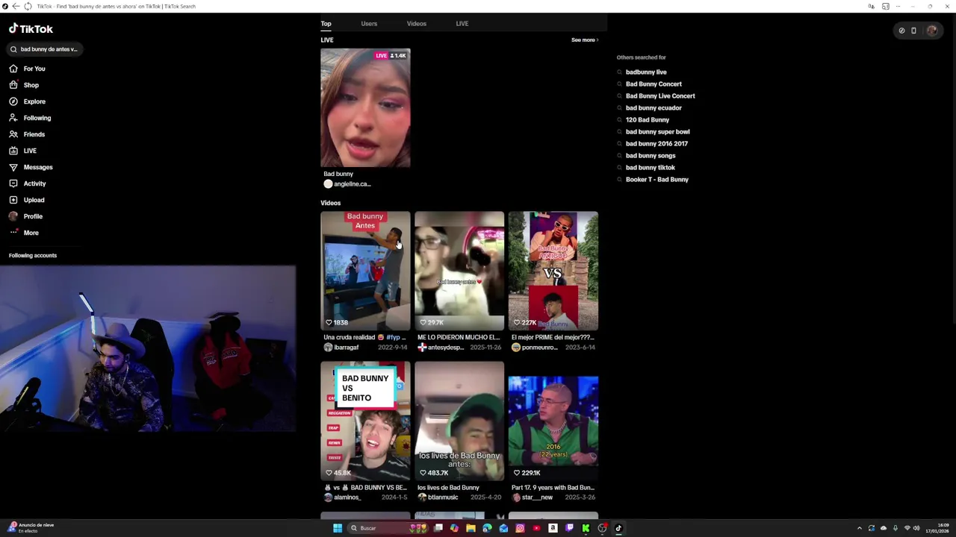Open the Shop bag icon

pyautogui.click(x=13, y=85)
